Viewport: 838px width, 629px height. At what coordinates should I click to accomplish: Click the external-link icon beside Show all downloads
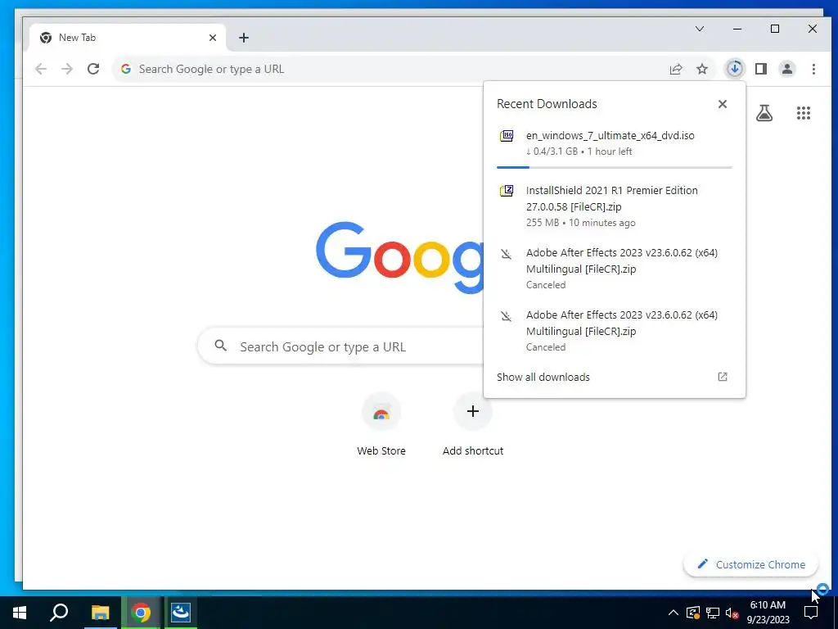click(x=723, y=377)
